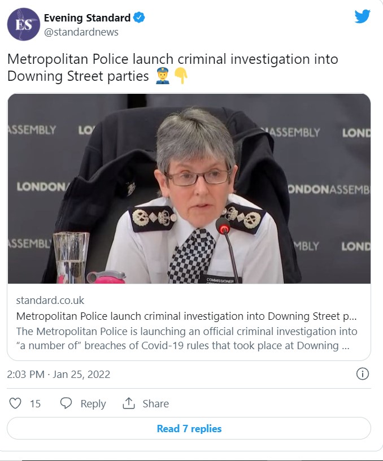383x461 pixels.
Task: Click the Reply text label
Action: coord(93,403)
